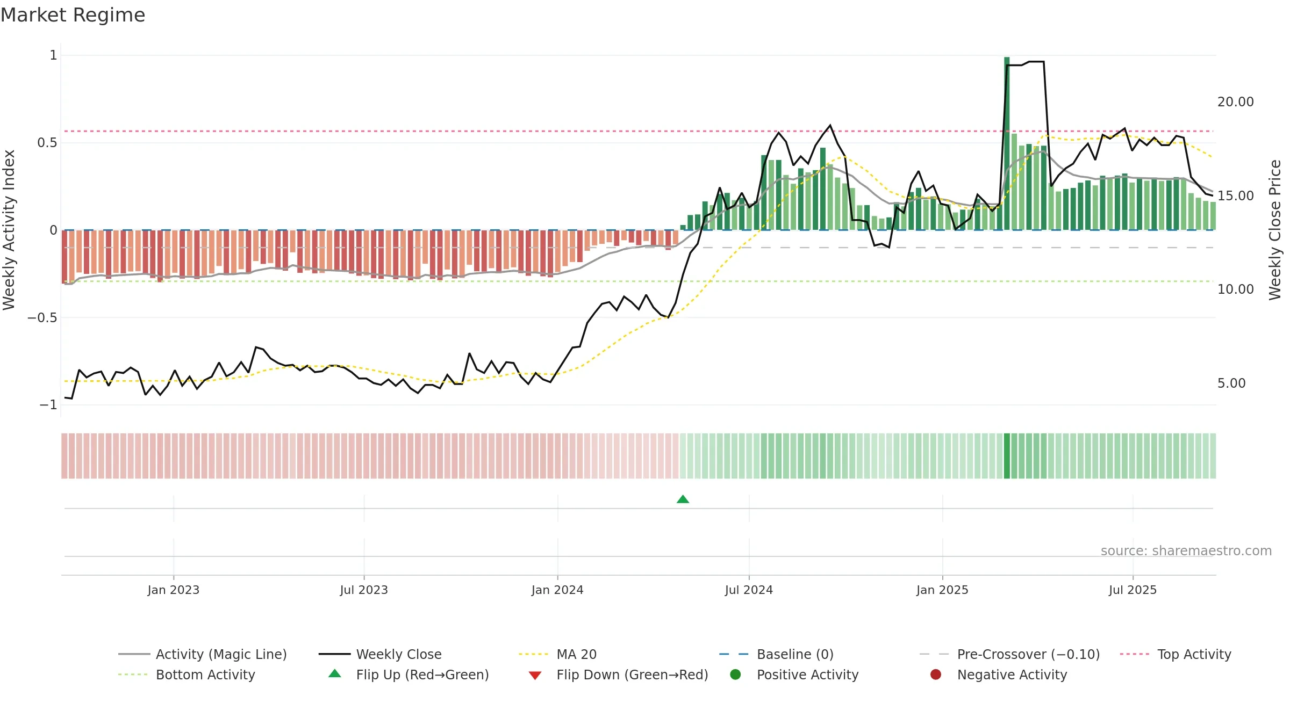Toggle Baseline (0) legend entry
Screen dimensions: 1290x725
tap(776, 654)
